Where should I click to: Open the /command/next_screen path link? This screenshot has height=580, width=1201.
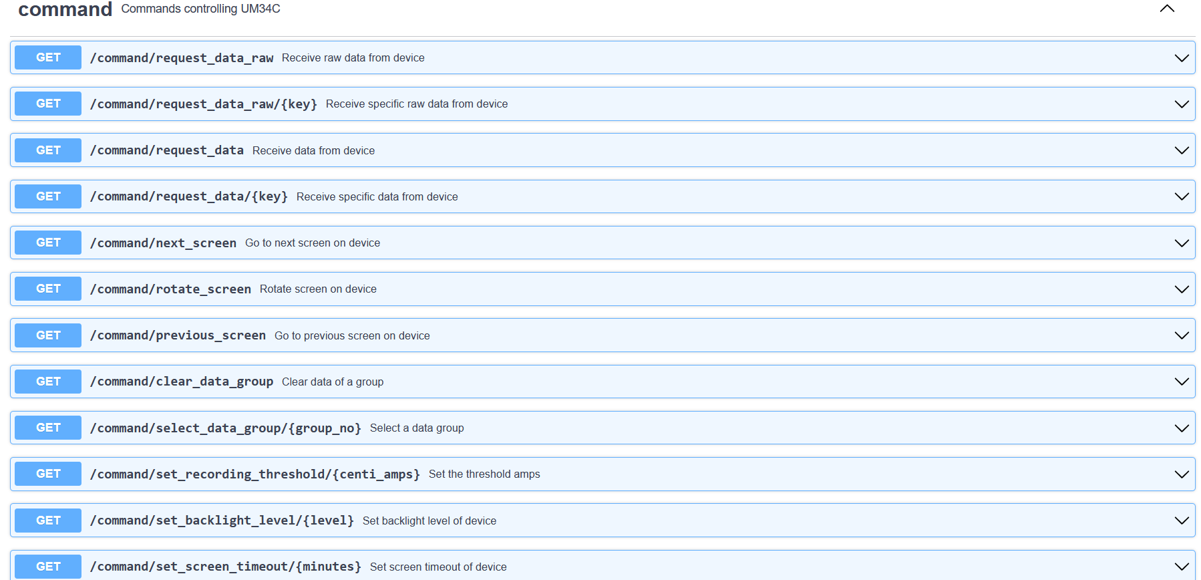click(163, 243)
